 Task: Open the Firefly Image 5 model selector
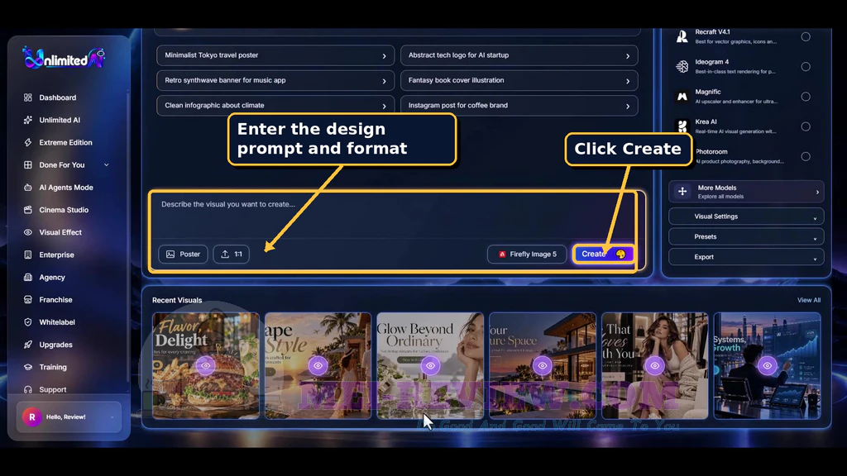pos(527,255)
